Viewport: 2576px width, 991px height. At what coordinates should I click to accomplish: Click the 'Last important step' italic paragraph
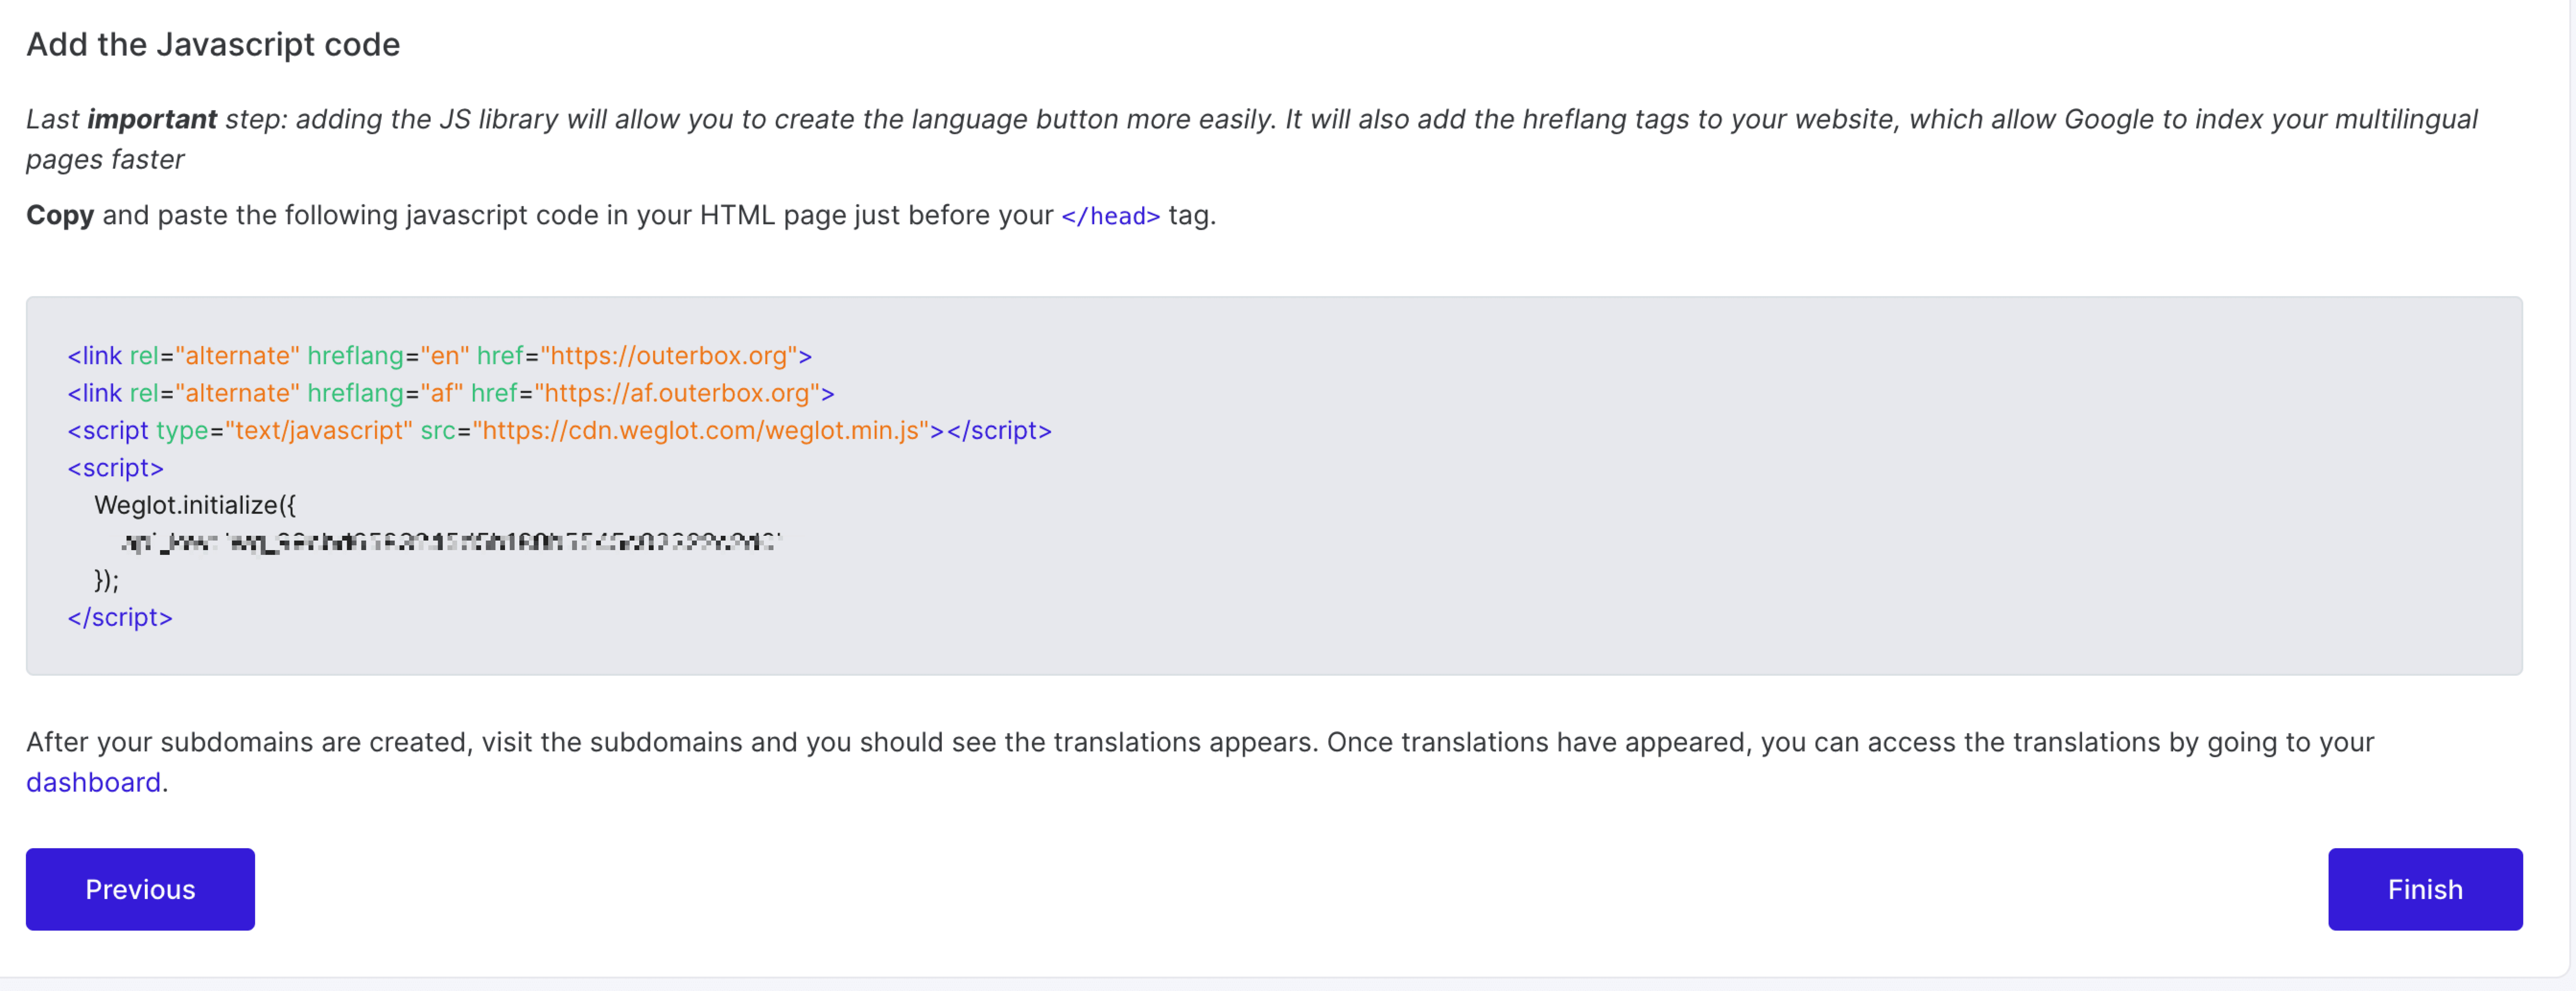point(1251,139)
